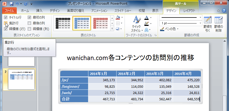Open the Text Outline dropdown arrow
229x111 pixels.
[x=151, y=23]
